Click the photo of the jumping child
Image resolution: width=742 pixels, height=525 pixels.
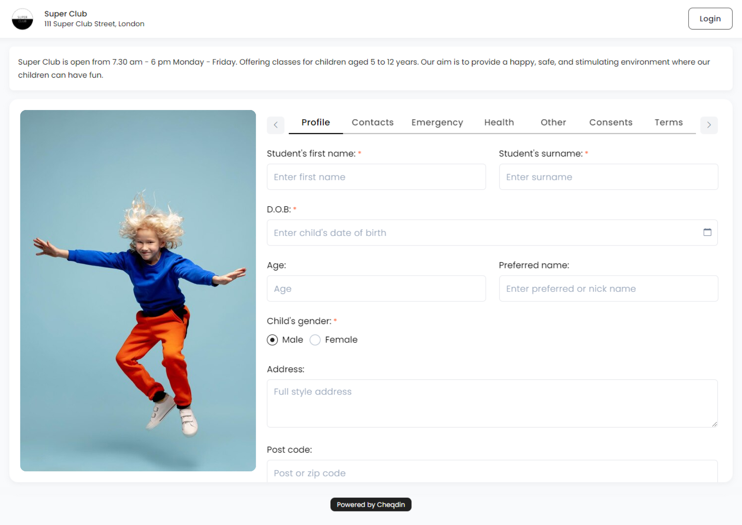[138, 291]
